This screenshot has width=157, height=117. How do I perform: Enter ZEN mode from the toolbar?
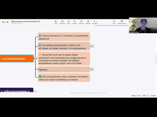pyautogui.click(x=114, y=22)
